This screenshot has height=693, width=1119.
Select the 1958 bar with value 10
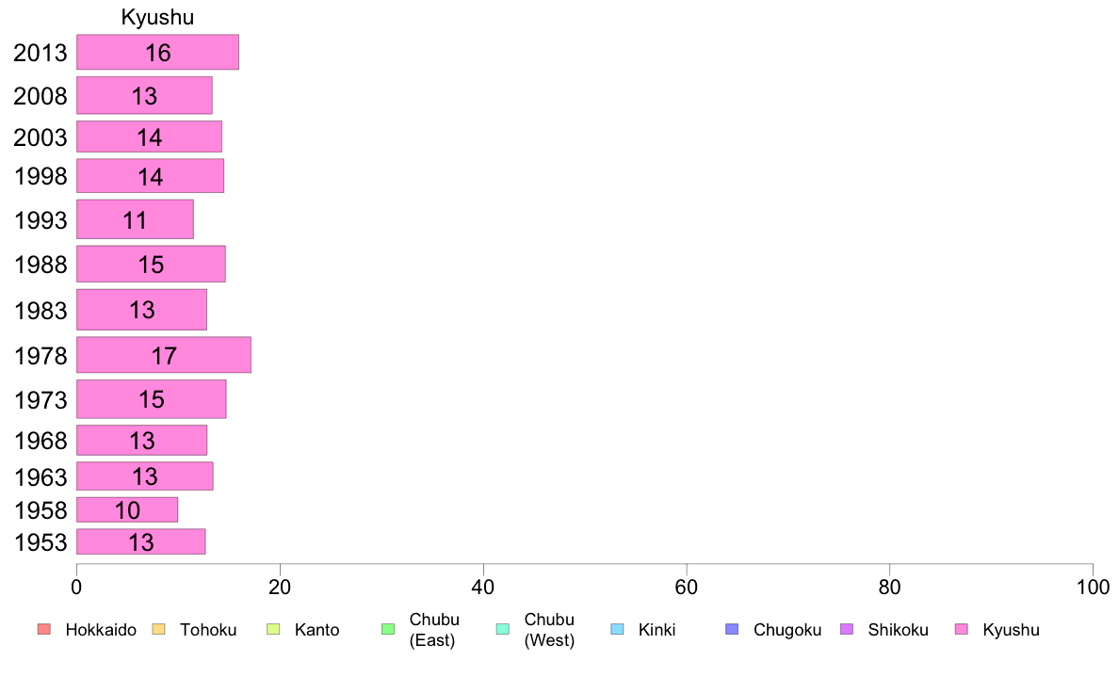(x=127, y=509)
